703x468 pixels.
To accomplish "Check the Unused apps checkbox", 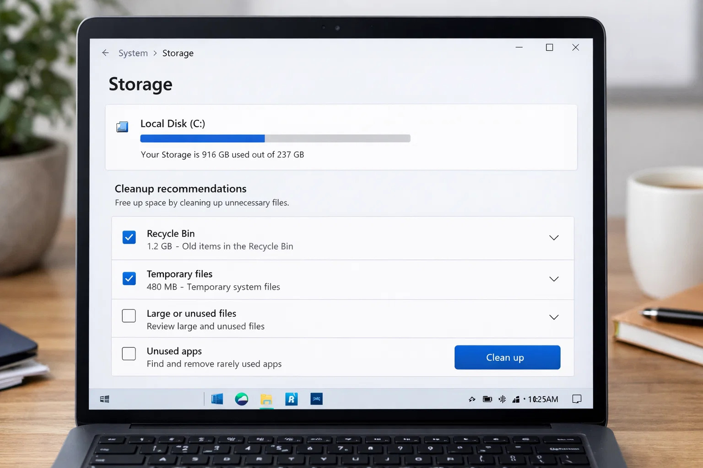I will click(129, 353).
